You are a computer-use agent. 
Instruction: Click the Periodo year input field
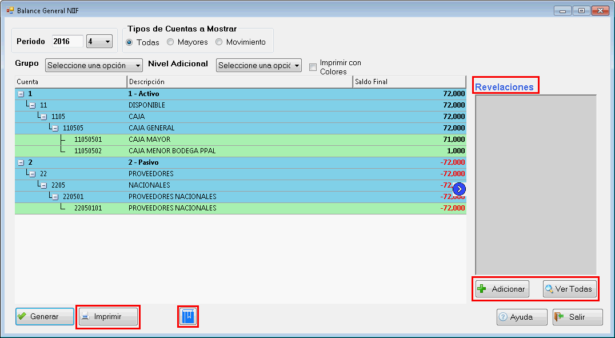point(67,41)
